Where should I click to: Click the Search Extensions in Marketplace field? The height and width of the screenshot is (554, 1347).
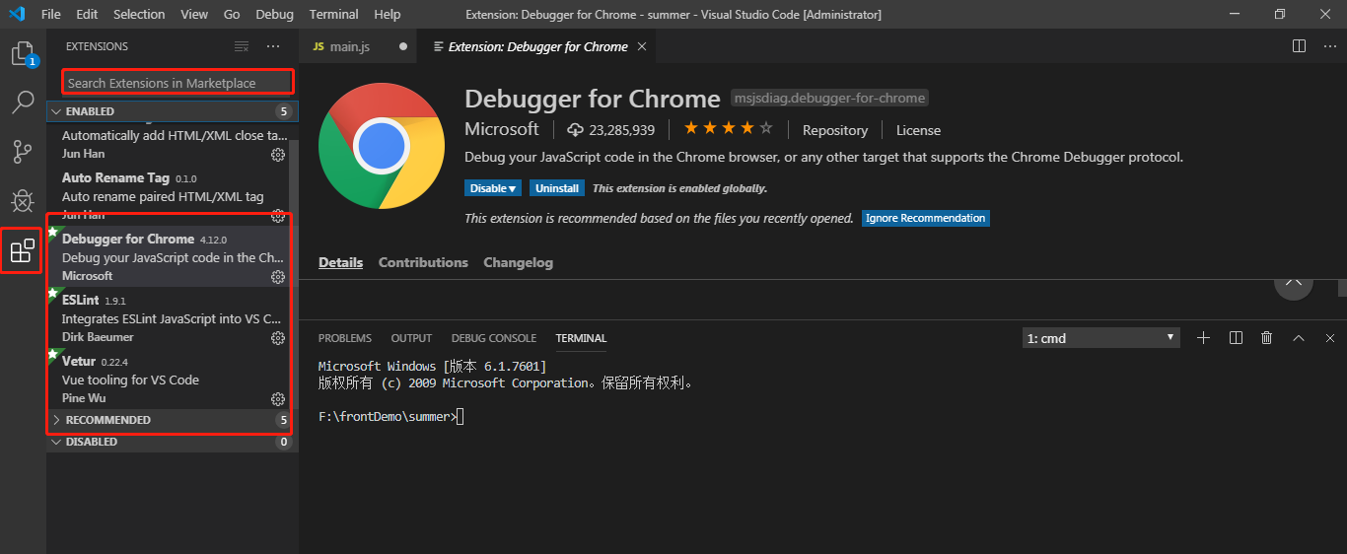[x=177, y=83]
